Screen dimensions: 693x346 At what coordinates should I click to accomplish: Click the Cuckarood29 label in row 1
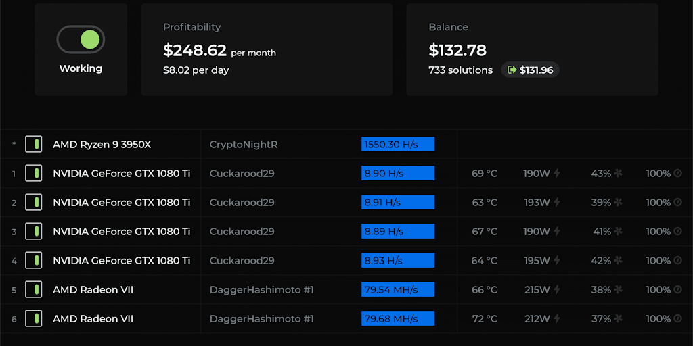click(x=242, y=174)
